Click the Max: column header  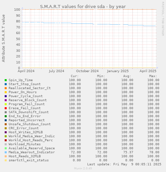[x=153, y=76]
